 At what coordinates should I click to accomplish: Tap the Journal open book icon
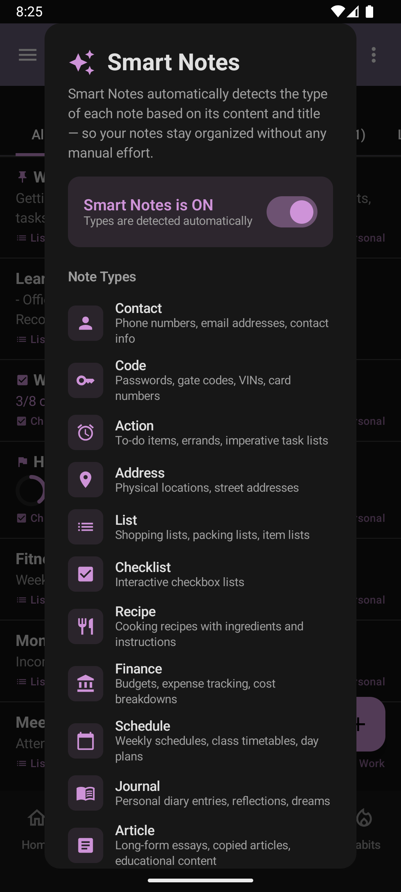85,793
